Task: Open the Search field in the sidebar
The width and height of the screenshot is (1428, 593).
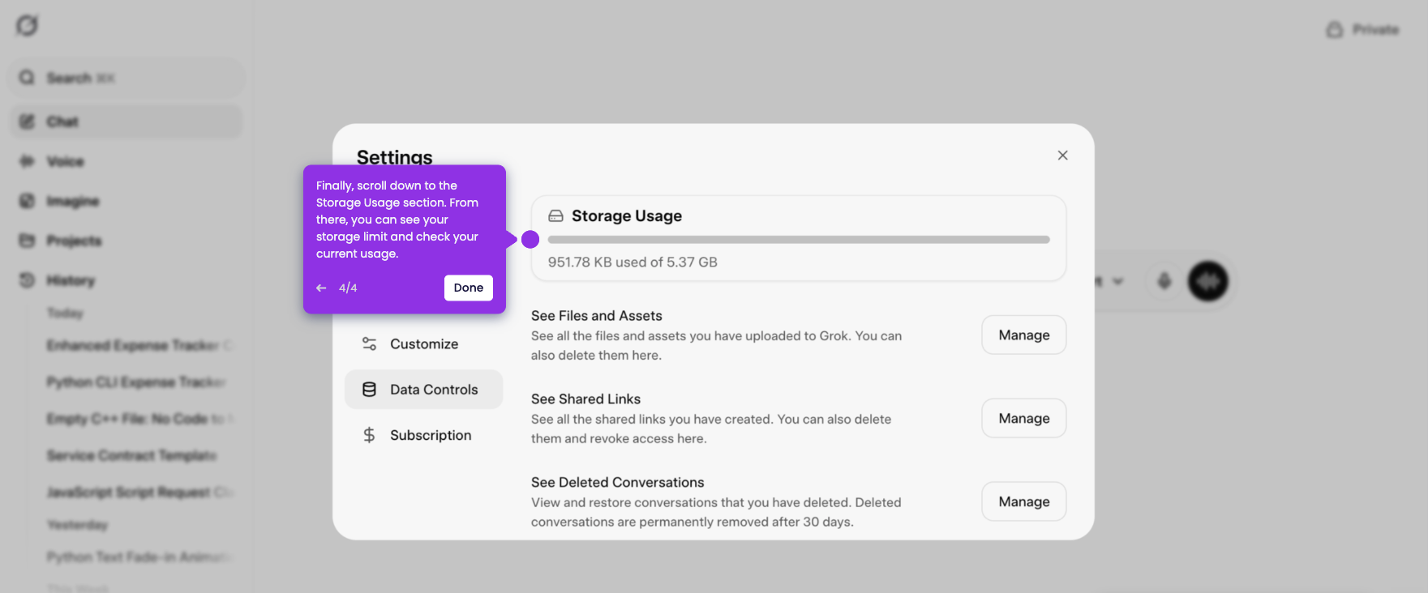Action: pyautogui.click(x=127, y=78)
